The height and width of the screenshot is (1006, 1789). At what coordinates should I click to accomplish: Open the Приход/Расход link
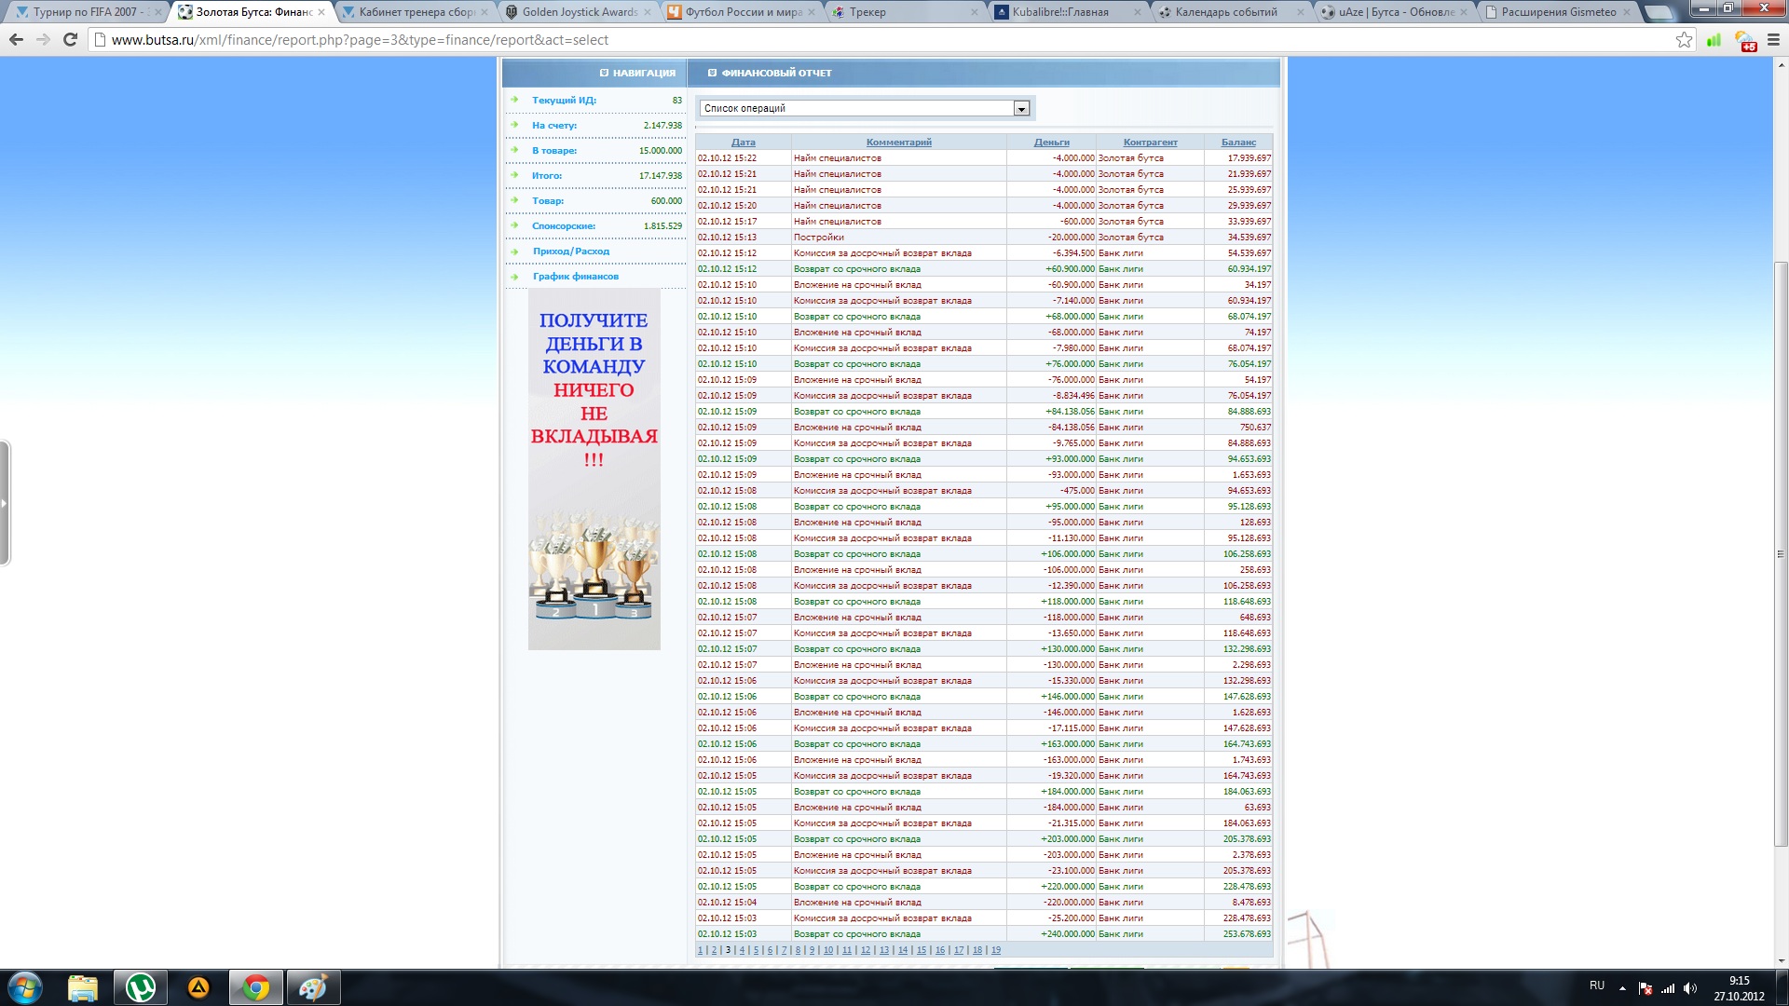pos(571,251)
